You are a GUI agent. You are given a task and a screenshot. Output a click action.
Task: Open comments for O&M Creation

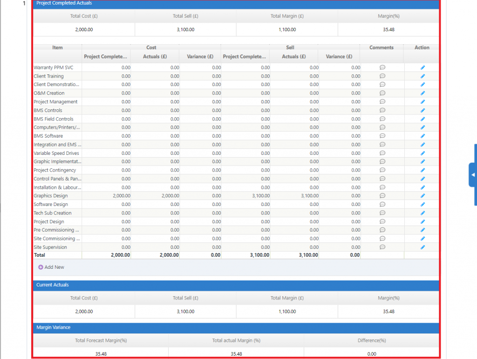click(x=382, y=93)
